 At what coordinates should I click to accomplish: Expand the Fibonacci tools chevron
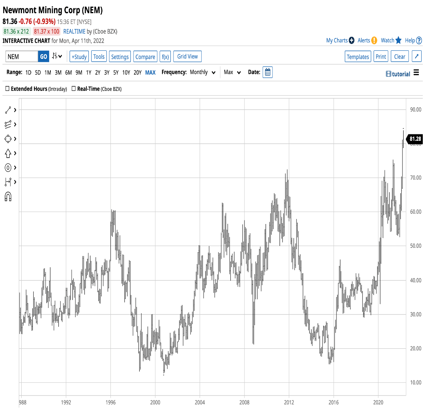(x=15, y=124)
